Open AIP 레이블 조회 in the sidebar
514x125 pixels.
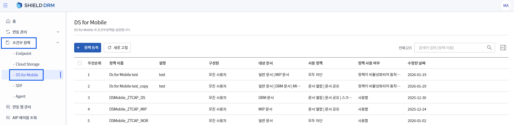pos(24,118)
